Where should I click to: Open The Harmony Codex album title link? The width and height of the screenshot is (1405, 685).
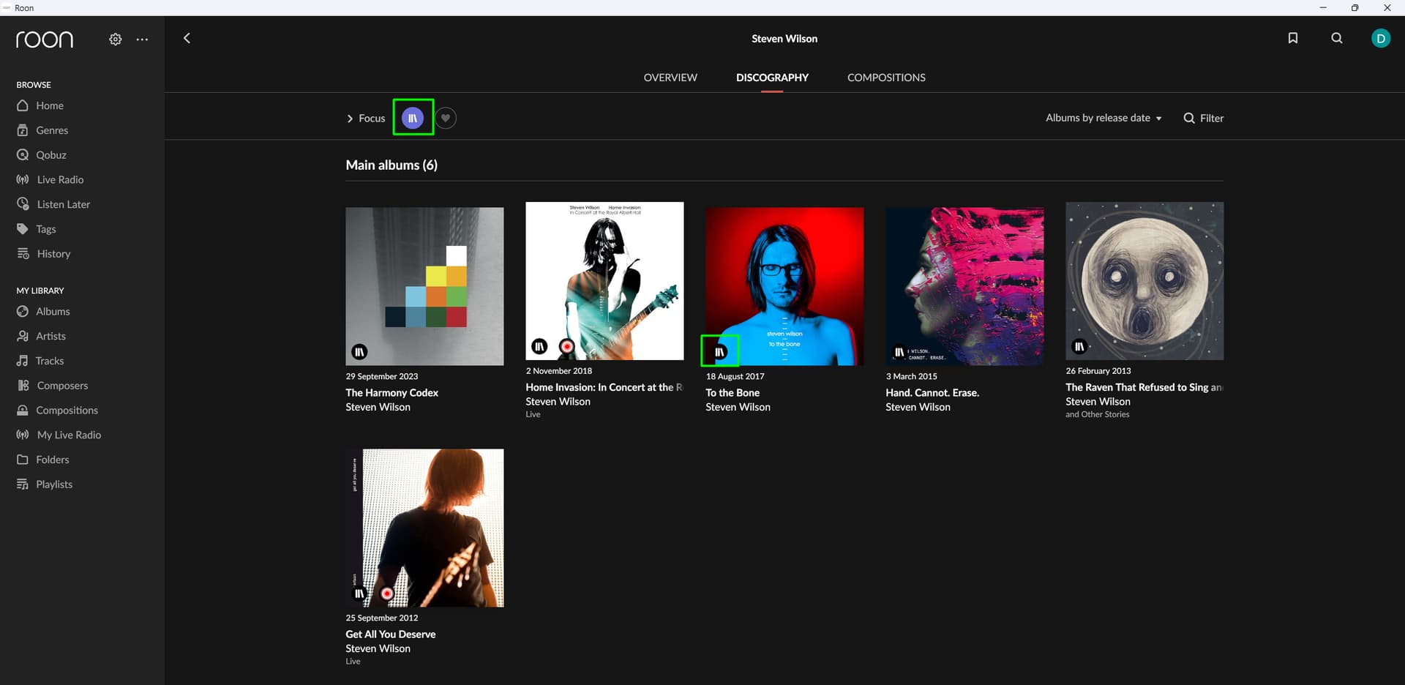pyautogui.click(x=391, y=393)
